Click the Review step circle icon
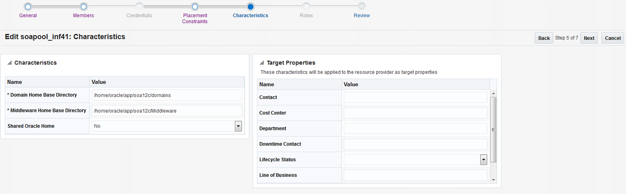 point(362,6)
